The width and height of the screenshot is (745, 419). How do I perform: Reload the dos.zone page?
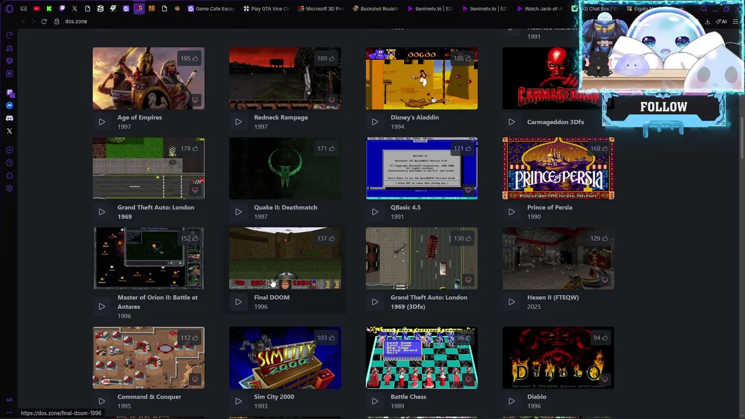click(44, 22)
